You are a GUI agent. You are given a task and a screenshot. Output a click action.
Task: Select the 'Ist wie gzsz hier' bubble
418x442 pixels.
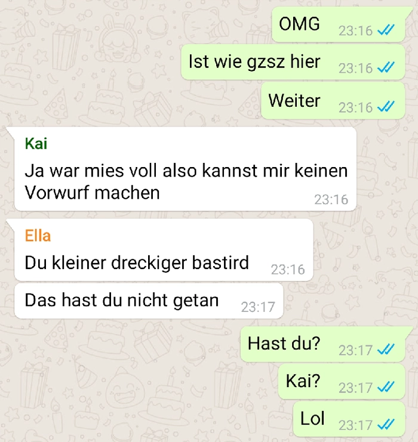[x=293, y=62]
